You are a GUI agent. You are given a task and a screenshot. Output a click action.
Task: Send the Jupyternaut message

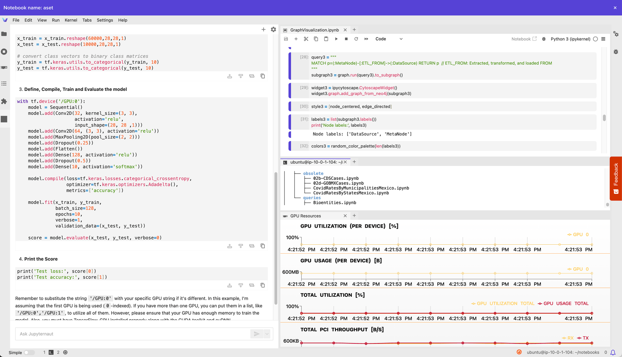pyautogui.click(x=257, y=334)
